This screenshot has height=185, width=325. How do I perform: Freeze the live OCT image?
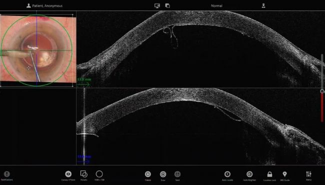pos(148,174)
